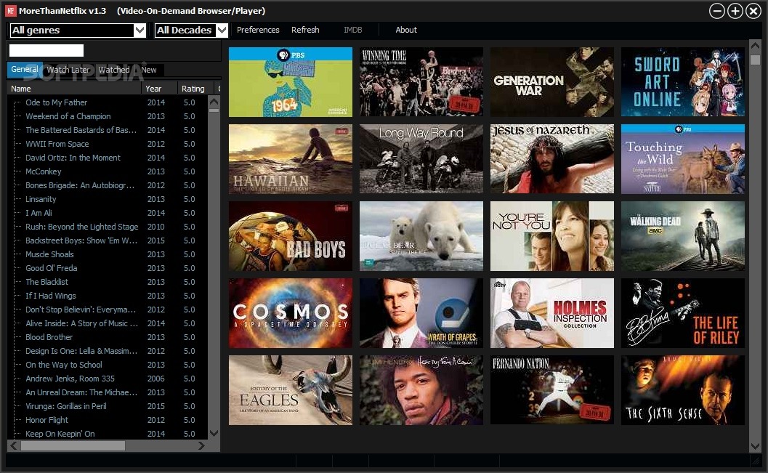
Task: Open The Life of Riley thumbnail
Action: pyautogui.click(x=683, y=313)
